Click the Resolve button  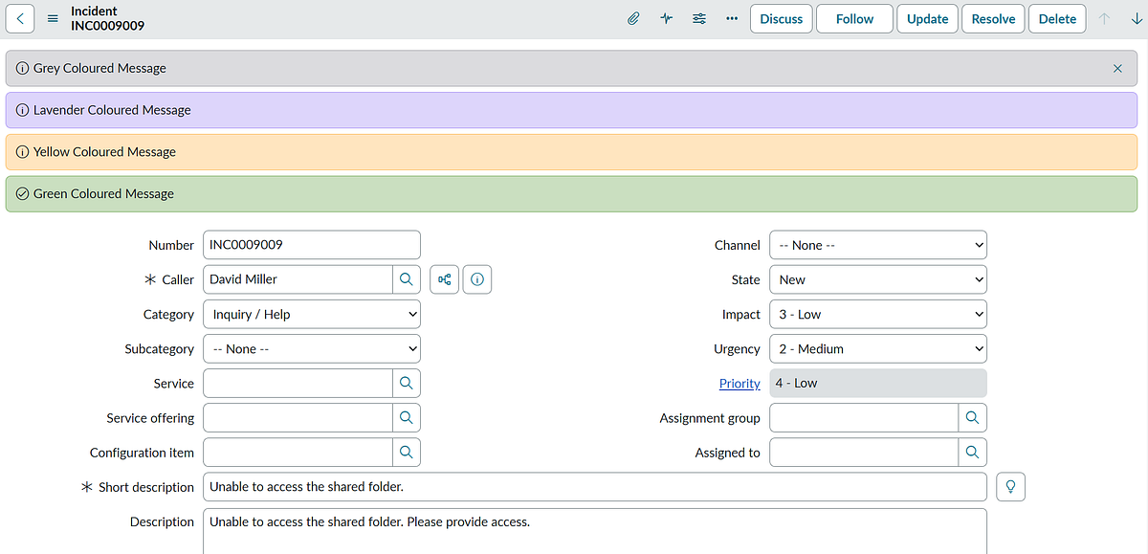(x=993, y=18)
